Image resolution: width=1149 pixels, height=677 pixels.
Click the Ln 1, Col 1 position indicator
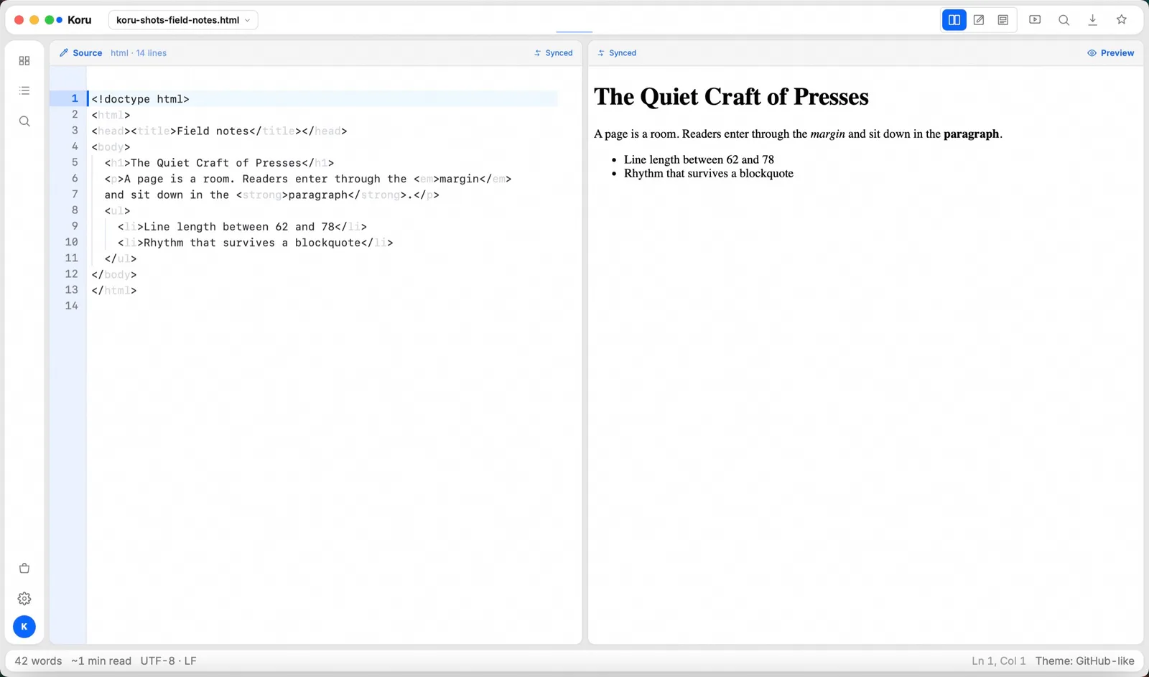point(999,661)
